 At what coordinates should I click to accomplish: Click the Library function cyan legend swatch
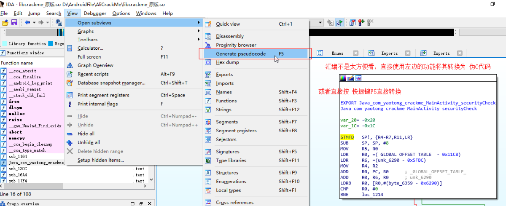tap(4, 44)
